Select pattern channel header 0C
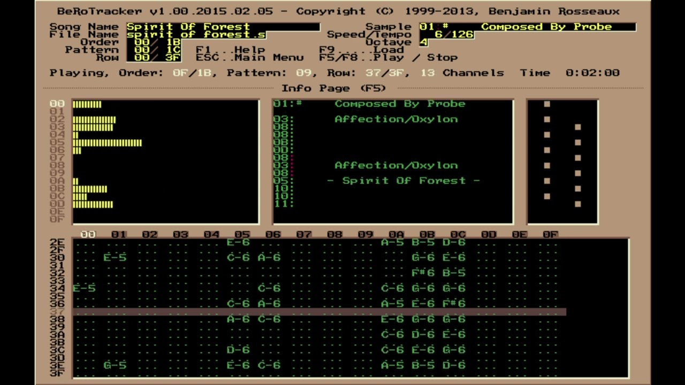685x385 pixels. click(458, 234)
